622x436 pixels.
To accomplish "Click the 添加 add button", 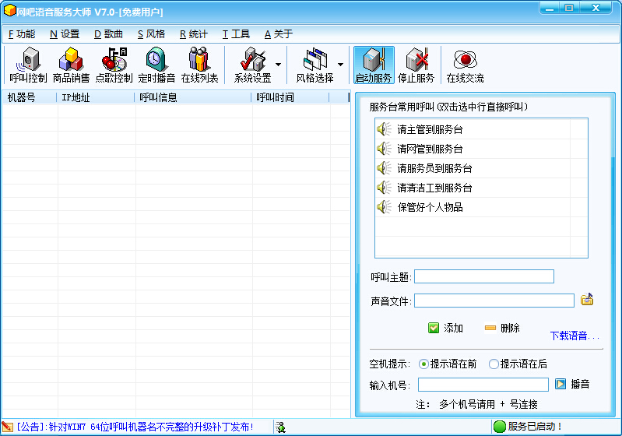I will pyautogui.click(x=445, y=328).
